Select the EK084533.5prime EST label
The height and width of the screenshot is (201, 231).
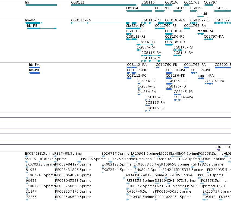(40, 154)
